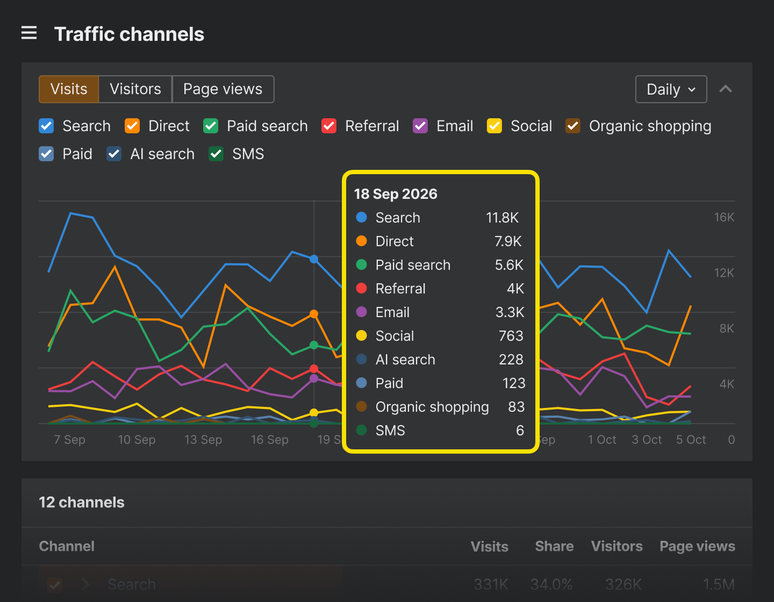Click the '13 Sep' axis label
774x602 pixels.
pyautogui.click(x=203, y=440)
